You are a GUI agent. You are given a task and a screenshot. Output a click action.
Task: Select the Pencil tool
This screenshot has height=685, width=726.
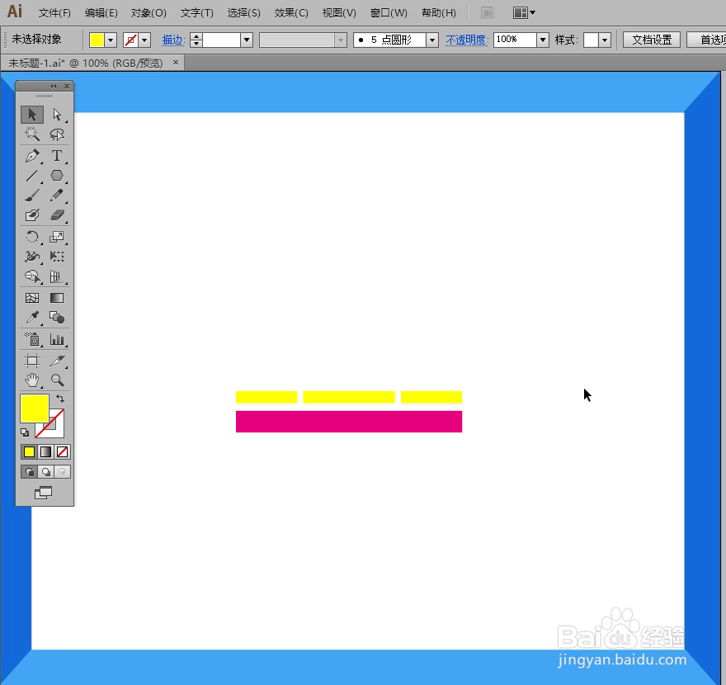57,196
